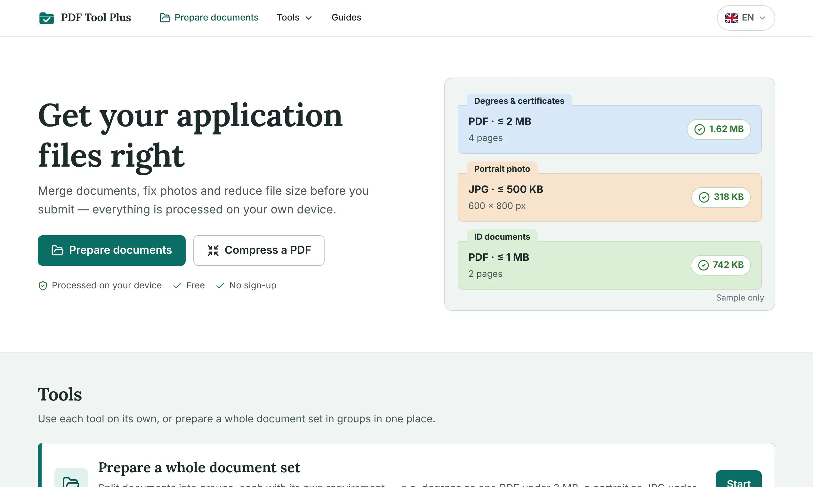Click the 'Processed on your device' text
The height and width of the screenshot is (487, 813).
107,285
